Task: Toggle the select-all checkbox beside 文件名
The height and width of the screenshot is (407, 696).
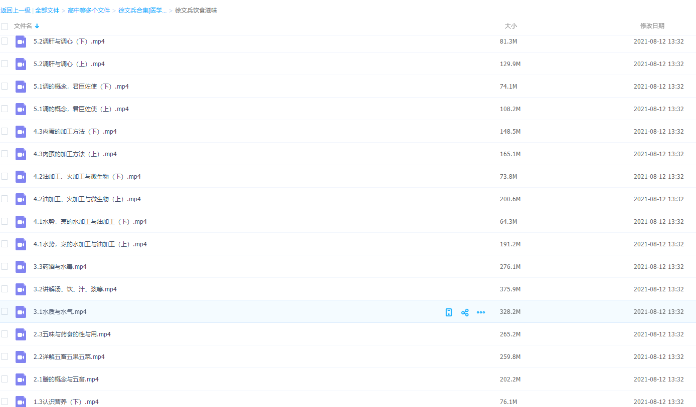Action: 5,26
